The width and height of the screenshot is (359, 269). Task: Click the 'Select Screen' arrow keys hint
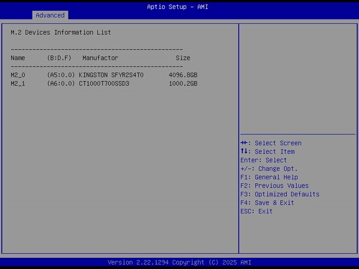(271, 143)
